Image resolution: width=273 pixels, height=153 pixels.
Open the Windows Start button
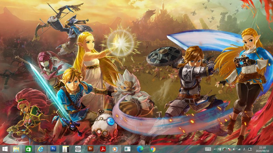coord(5,149)
